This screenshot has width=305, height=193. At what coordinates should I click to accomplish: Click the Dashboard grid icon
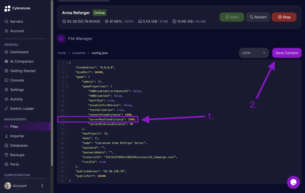7,52
